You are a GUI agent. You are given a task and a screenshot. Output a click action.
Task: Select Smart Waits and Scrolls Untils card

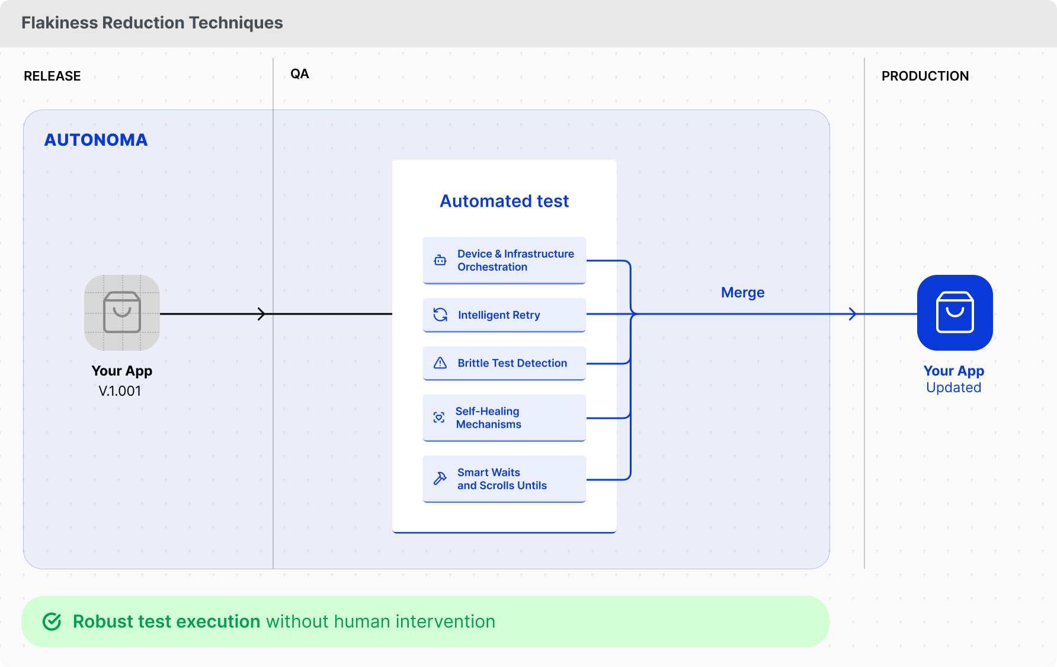(504, 479)
